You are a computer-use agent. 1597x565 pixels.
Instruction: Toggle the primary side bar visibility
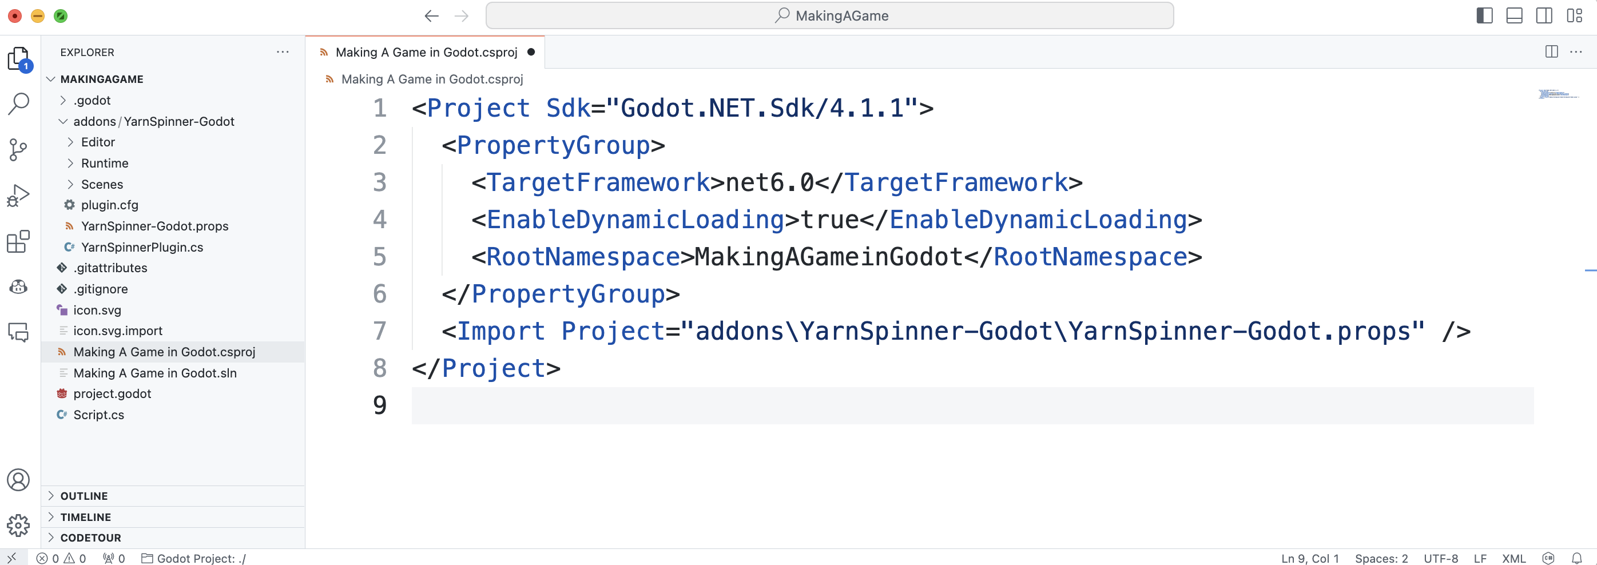(x=1484, y=15)
